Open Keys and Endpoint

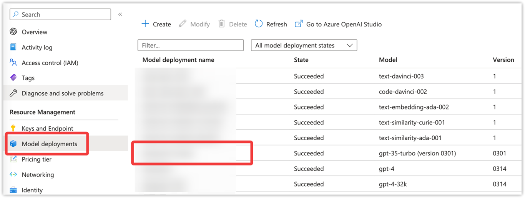coord(47,129)
